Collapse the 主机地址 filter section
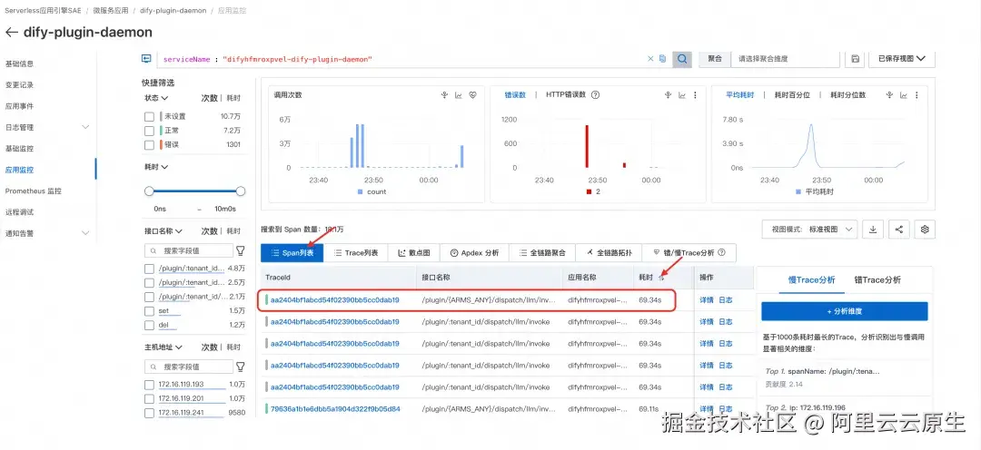The height and width of the screenshot is (450, 981). pyautogui.click(x=163, y=347)
